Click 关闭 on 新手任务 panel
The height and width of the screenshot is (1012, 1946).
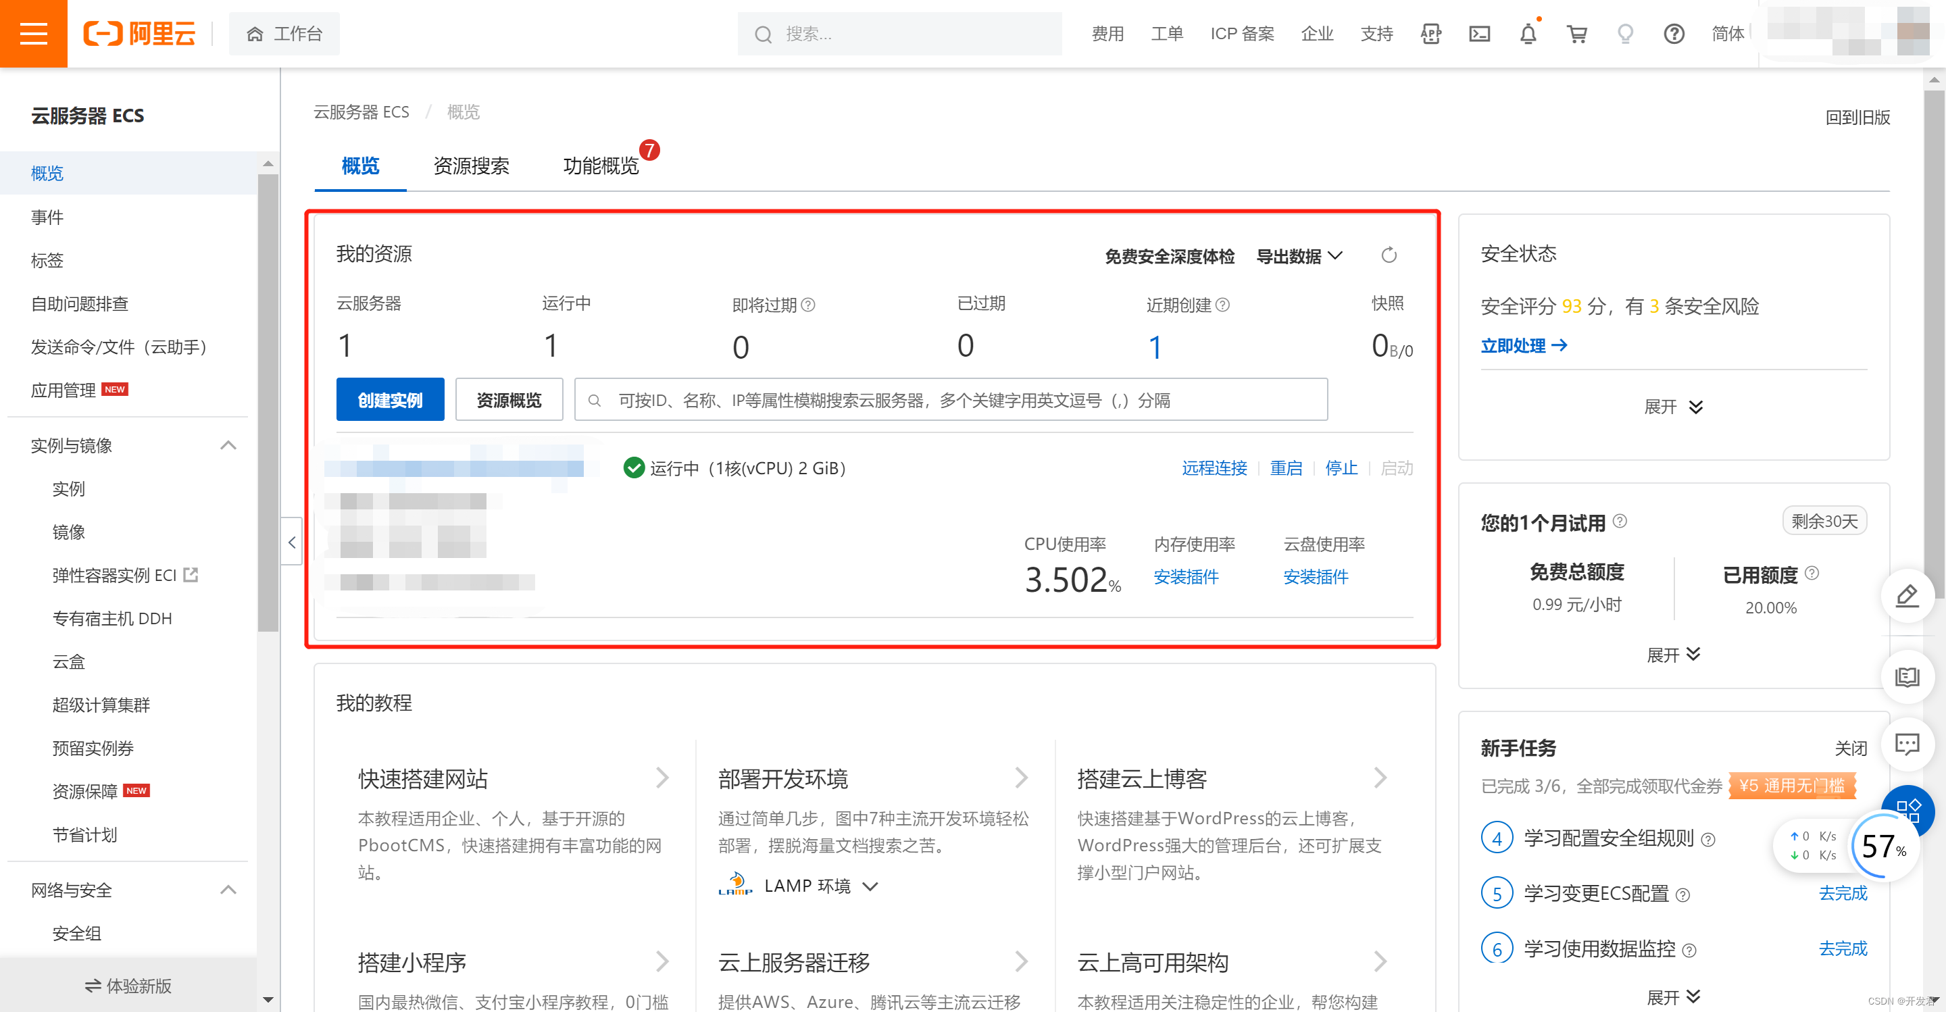coord(1850,749)
